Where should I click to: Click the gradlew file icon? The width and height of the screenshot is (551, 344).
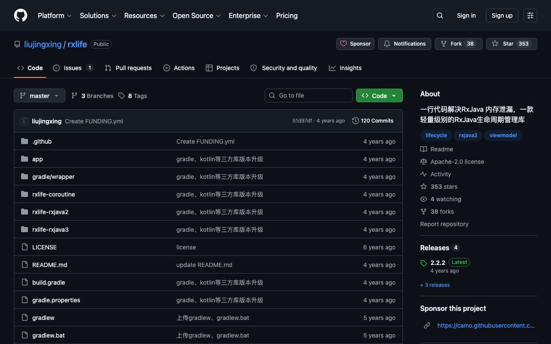(25, 318)
